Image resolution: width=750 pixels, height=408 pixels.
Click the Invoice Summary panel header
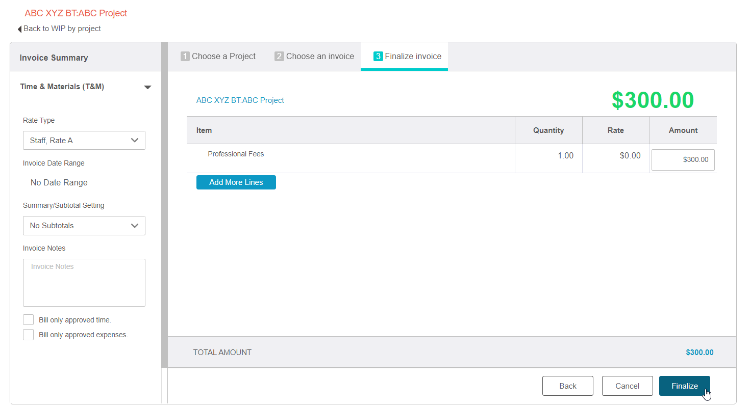click(85, 58)
